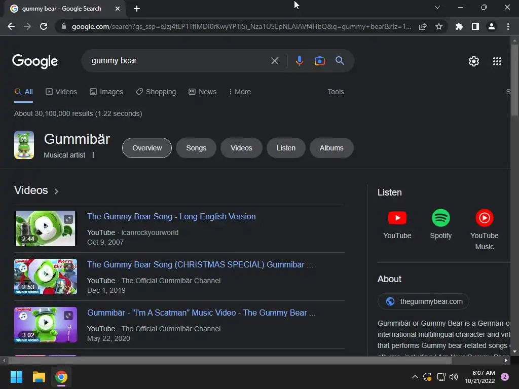This screenshot has width=519, height=389.
Task: Open a new browser tab
Action: [137, 9]
